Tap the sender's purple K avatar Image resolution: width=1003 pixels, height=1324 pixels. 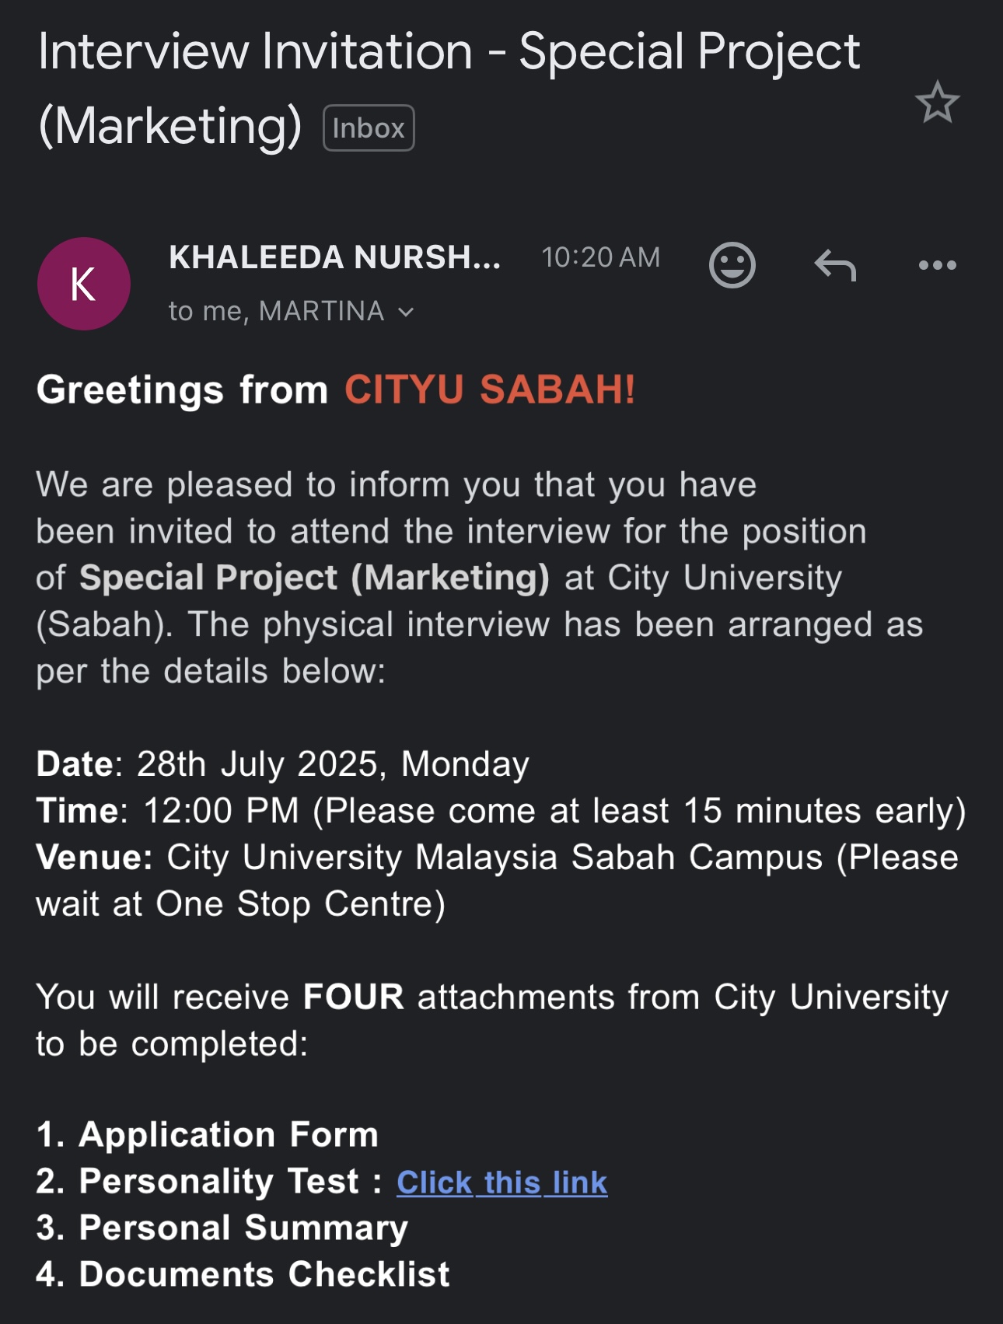(84, 284)
